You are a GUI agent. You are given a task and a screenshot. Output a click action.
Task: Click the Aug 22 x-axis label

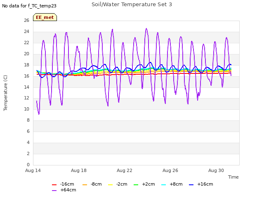point(125,170)
